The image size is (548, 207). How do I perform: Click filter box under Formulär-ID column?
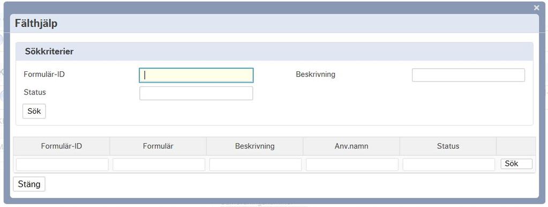62,165
